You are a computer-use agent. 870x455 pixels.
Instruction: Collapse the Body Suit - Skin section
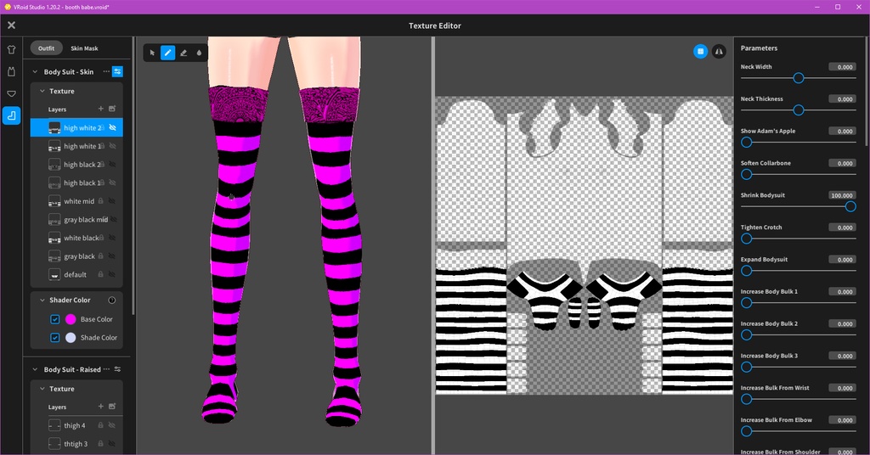tap(35, 71)
